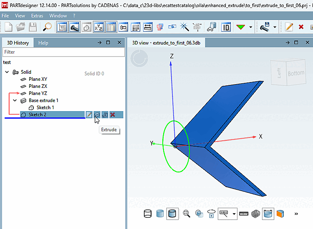
Task: Open the Window menu
Action: pos(58,15)
